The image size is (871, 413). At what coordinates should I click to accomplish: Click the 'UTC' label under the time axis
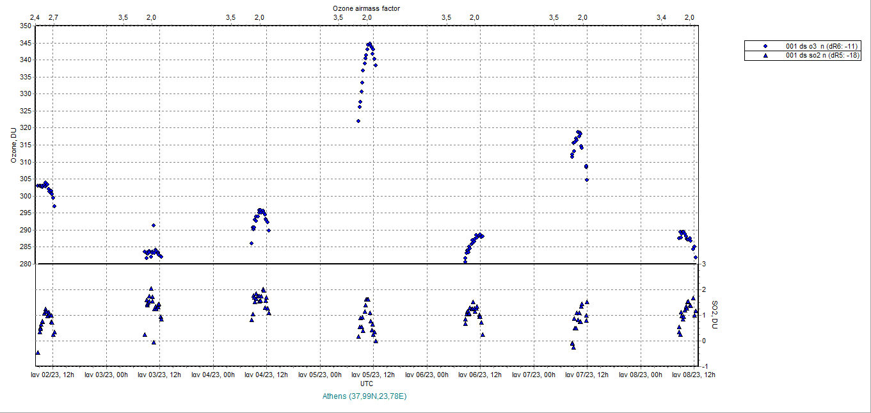(366, 384)
